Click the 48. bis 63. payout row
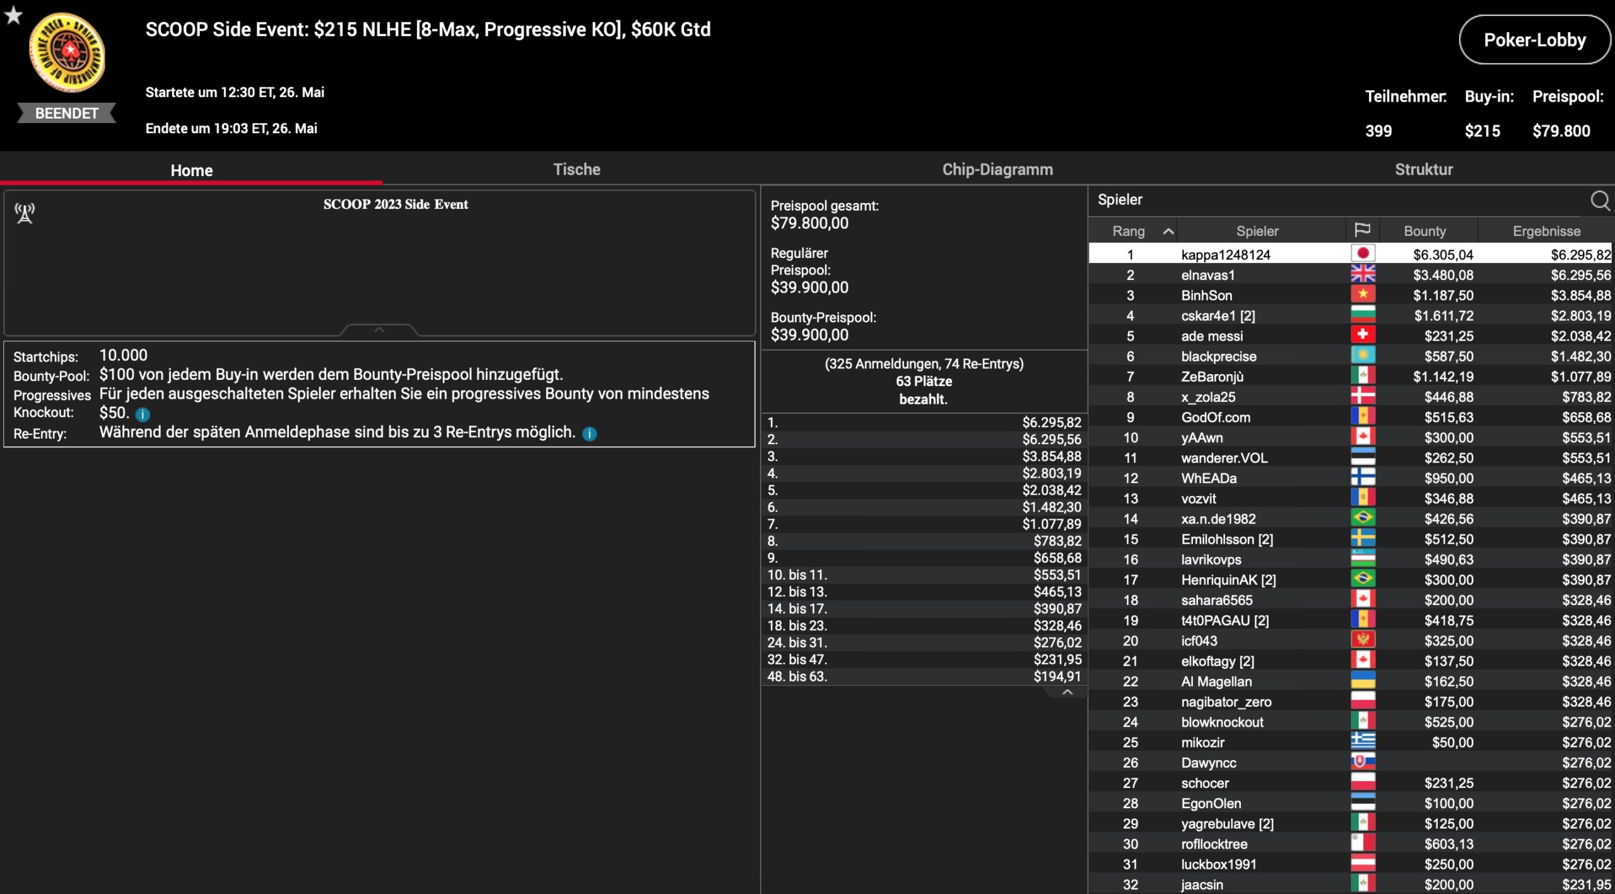Viewport: 1615px width, 894px height. tap(924, 676)
